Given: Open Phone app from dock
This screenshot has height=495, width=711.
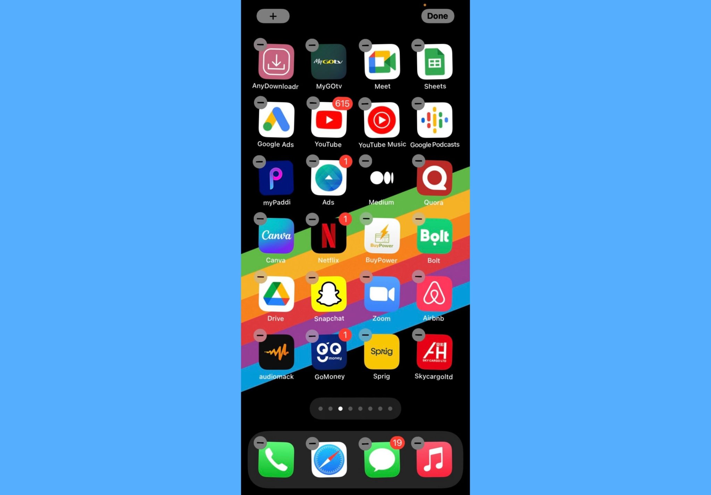Looking at the screenshot, I should 276,458.
